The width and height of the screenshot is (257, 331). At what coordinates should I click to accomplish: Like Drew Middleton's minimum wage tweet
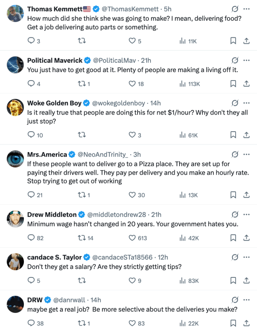click(132, 238)
